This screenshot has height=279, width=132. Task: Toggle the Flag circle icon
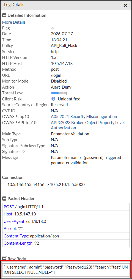coord(53,28)
